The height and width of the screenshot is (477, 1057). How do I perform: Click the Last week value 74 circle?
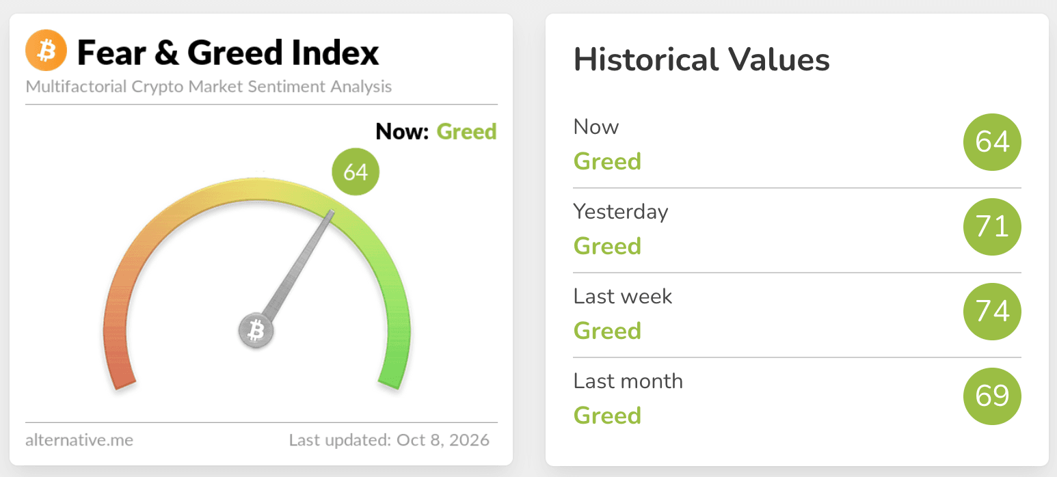click(x=992, y=312)
